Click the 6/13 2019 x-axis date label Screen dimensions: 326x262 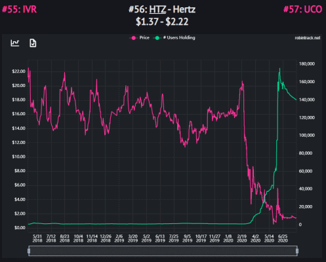tap(160, 238)
